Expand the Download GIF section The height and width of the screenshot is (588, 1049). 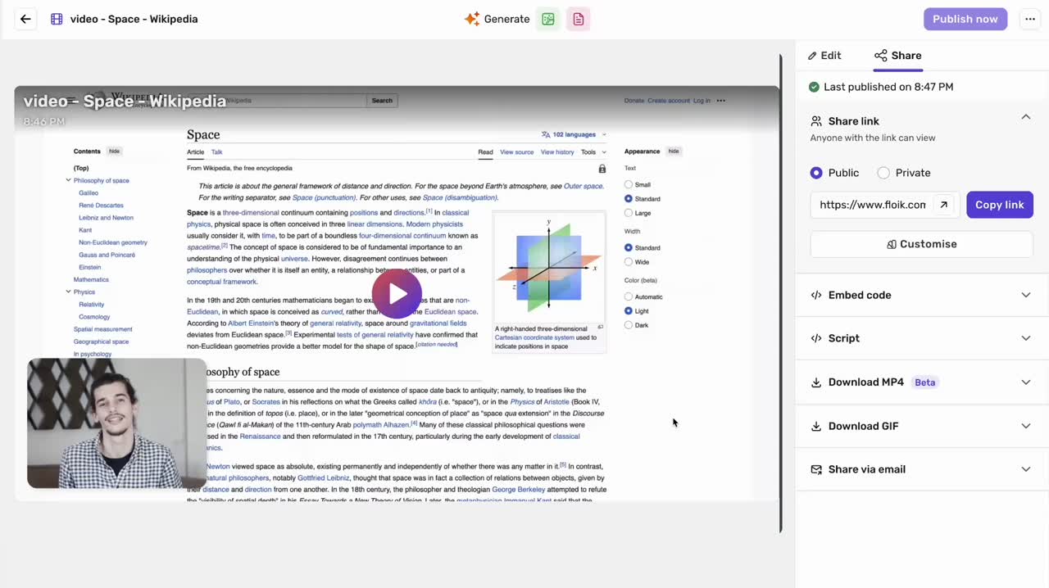[1026, 426]
